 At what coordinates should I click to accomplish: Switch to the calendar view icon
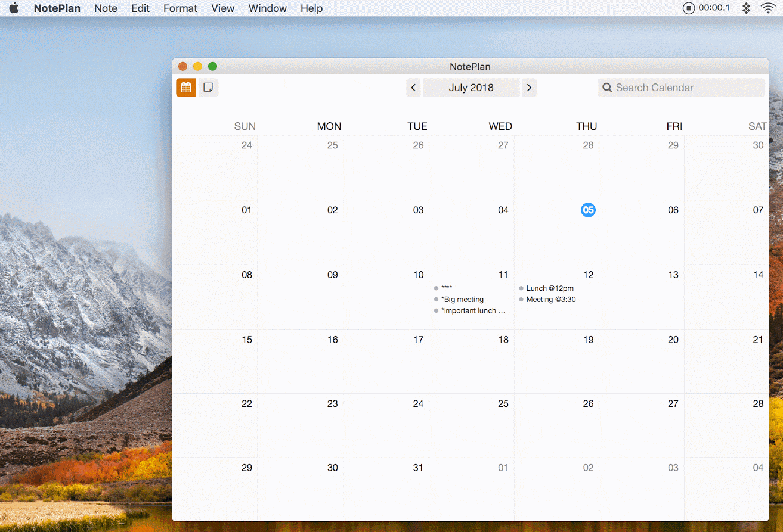click(186, 88)
